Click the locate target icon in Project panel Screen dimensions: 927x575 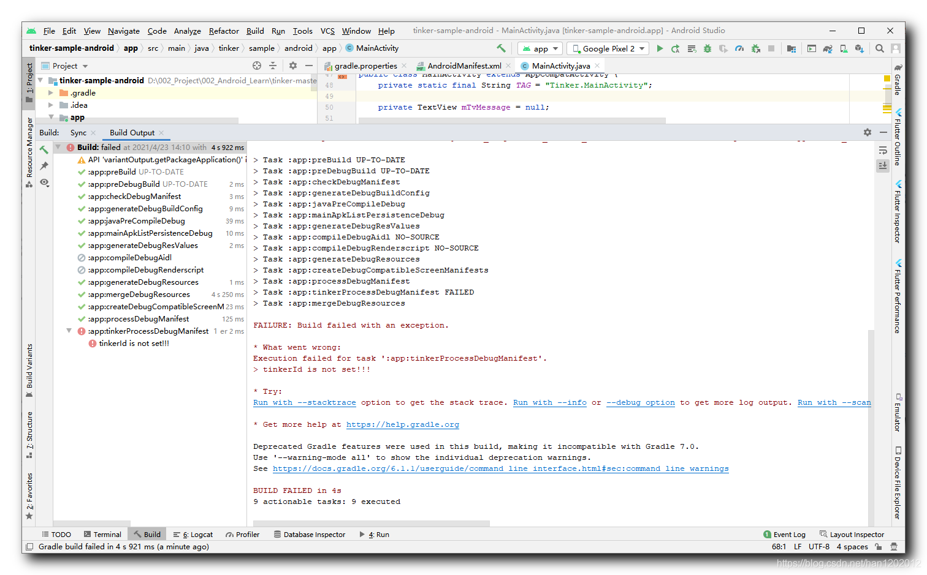pos(257,66)
